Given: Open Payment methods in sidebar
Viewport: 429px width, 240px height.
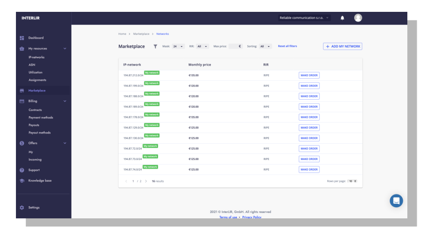Looking at the screenshot, I should tap(41, 118).
